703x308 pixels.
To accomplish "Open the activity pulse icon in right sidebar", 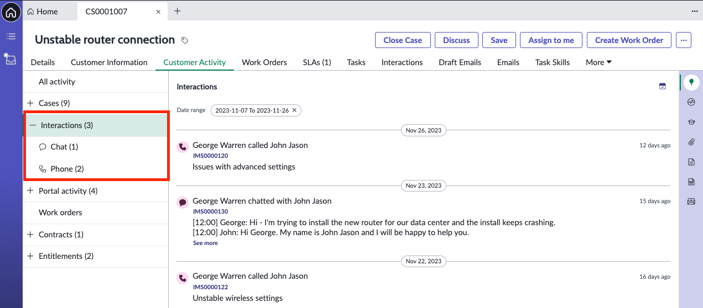I will 691,102.
